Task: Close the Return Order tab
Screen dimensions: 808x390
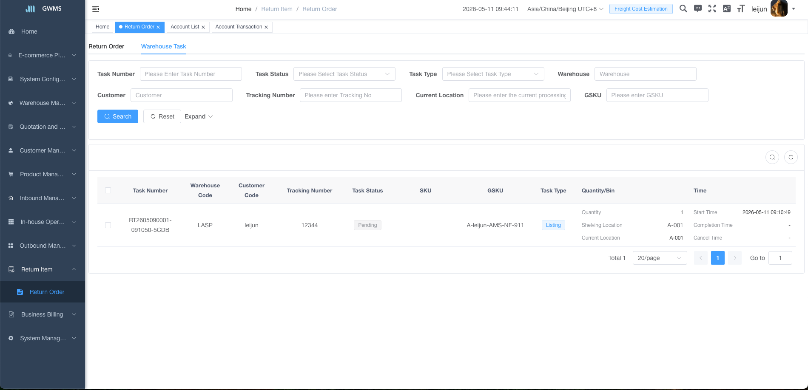Action: 158,27
